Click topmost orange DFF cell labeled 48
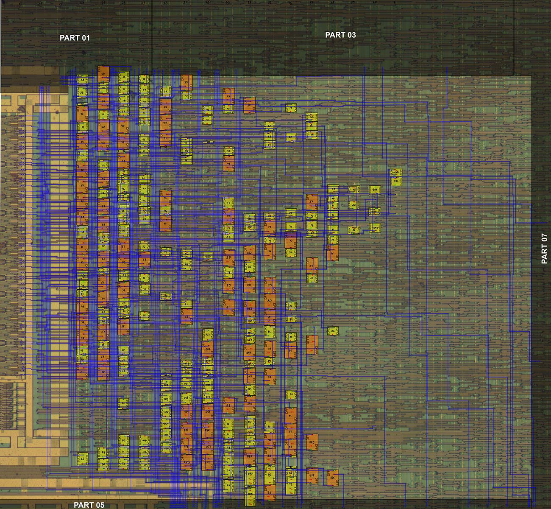 pos(103,74)
